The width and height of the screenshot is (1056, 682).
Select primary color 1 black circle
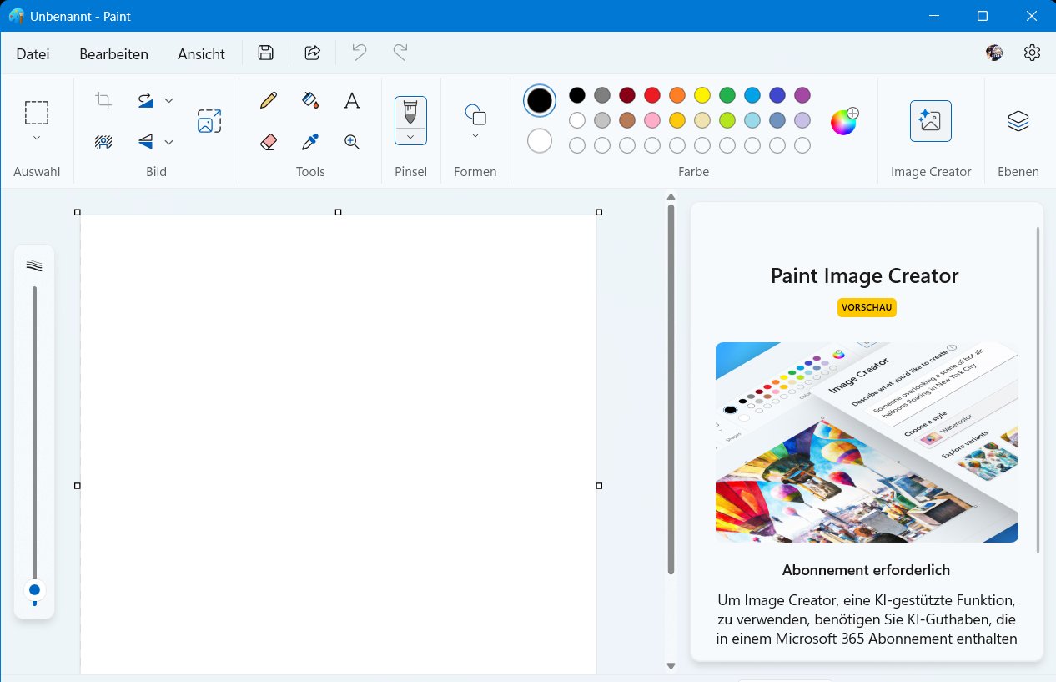pyautogui.click(x=540, y=101)
